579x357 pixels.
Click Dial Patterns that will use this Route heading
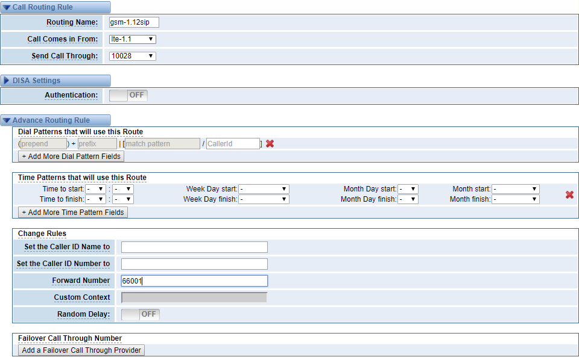tap(80, 132)
